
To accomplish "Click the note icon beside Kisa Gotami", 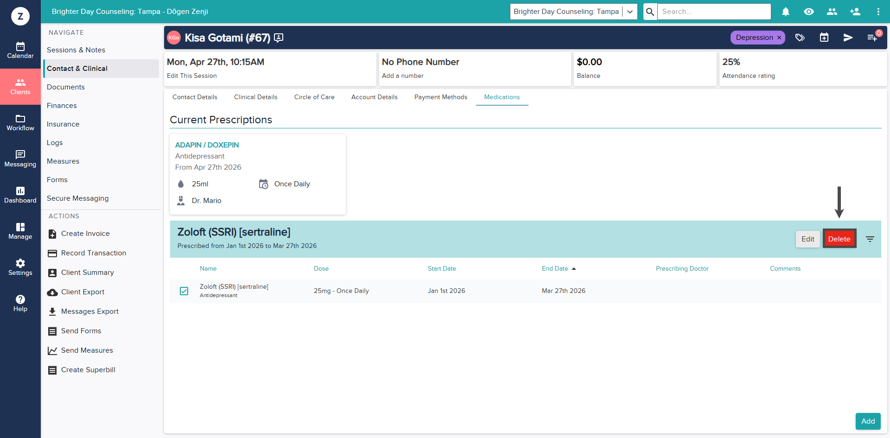I will pos(279,38).
